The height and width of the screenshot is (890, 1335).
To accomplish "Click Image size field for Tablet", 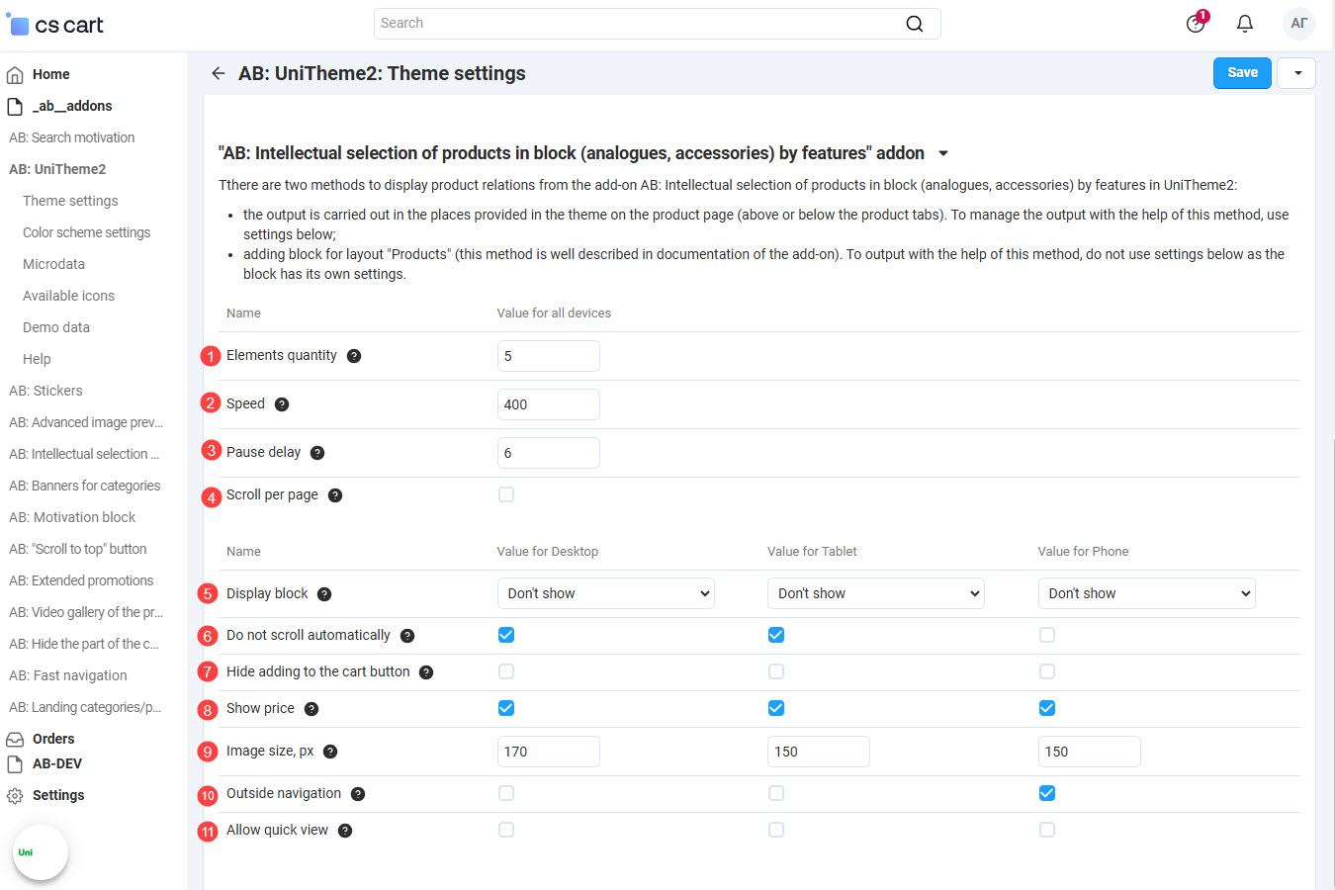I will click(819, 752).
